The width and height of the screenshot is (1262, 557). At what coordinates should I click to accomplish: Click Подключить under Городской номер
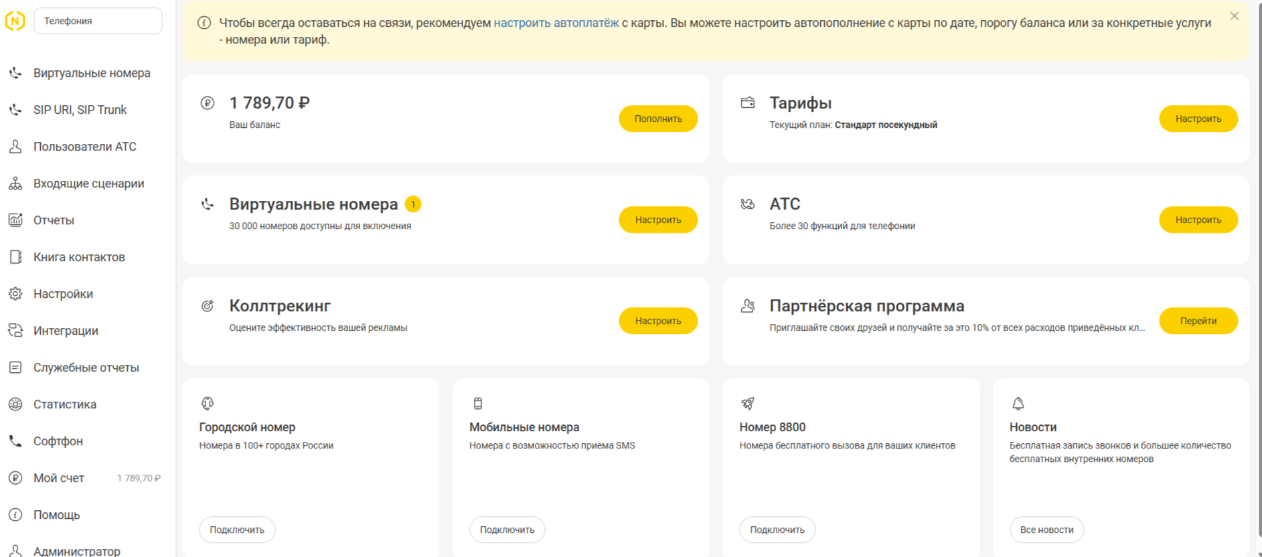[237, 530]
